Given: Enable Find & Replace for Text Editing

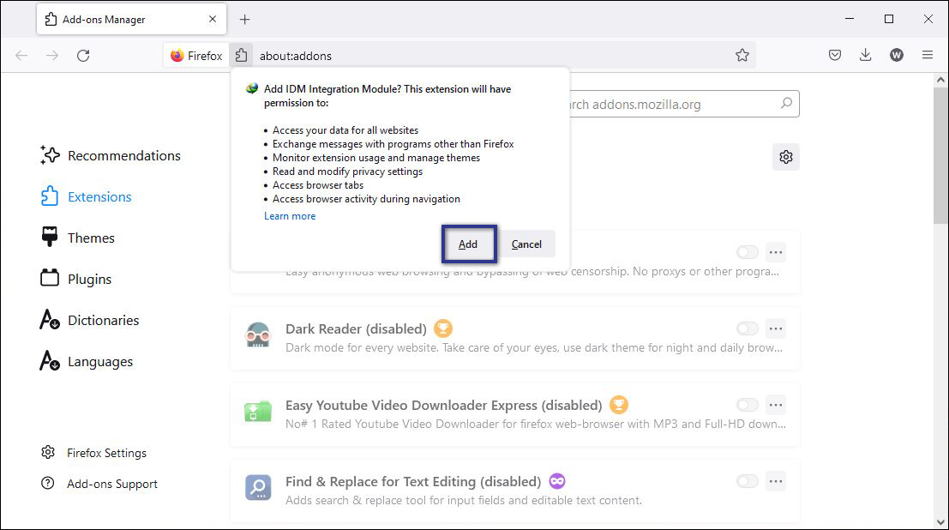Looking at the screenshot, I should pos(747,480).
